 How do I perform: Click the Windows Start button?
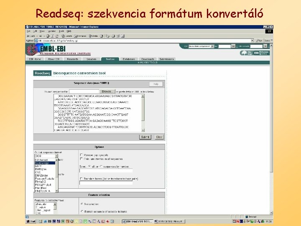31,221
